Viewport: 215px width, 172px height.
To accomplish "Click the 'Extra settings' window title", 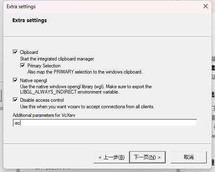I will 21,7.
